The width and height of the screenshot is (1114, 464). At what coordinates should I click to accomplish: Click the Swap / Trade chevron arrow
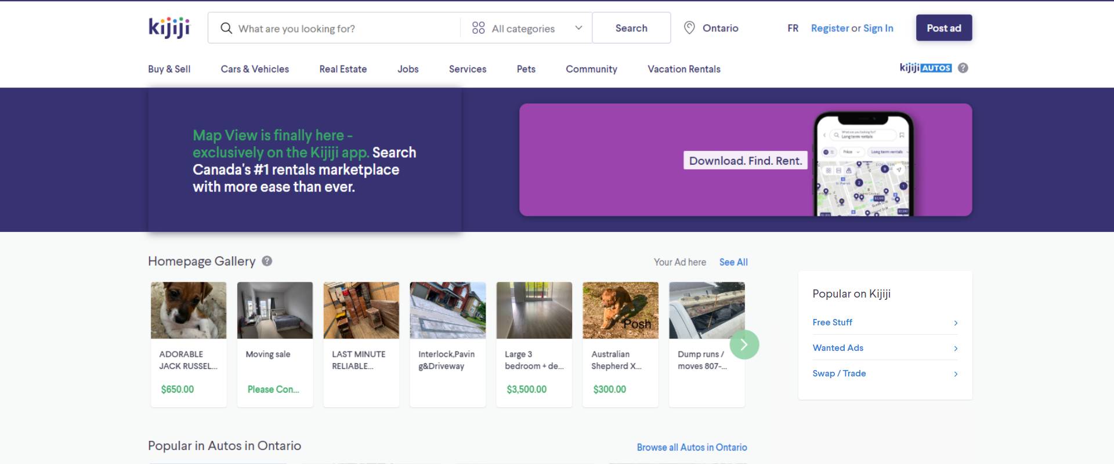click(956, 374)
